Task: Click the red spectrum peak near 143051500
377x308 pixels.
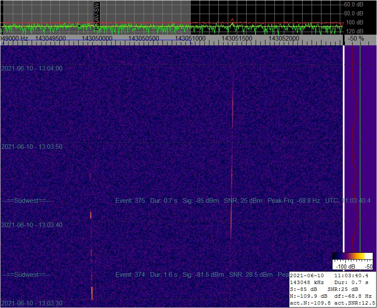Action: [232, 20]
